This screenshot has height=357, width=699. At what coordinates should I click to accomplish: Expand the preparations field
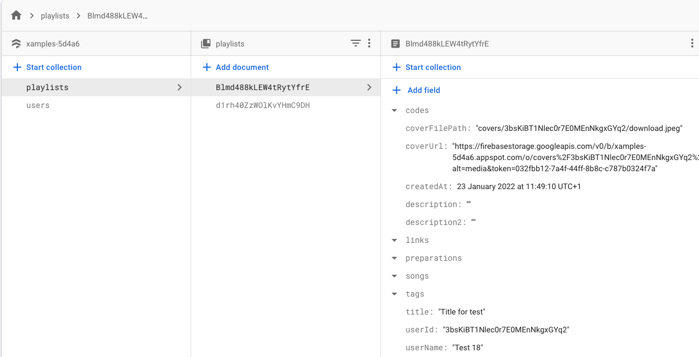click(x=395, y=259)
